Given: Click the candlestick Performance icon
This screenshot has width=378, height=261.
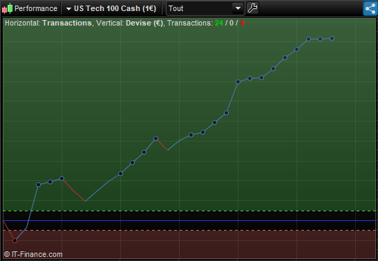Looking at the screenshot, I should (7, 8).
